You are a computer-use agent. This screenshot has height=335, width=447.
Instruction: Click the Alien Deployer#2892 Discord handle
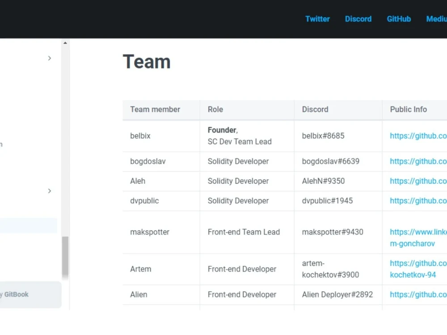coord(337,294)
